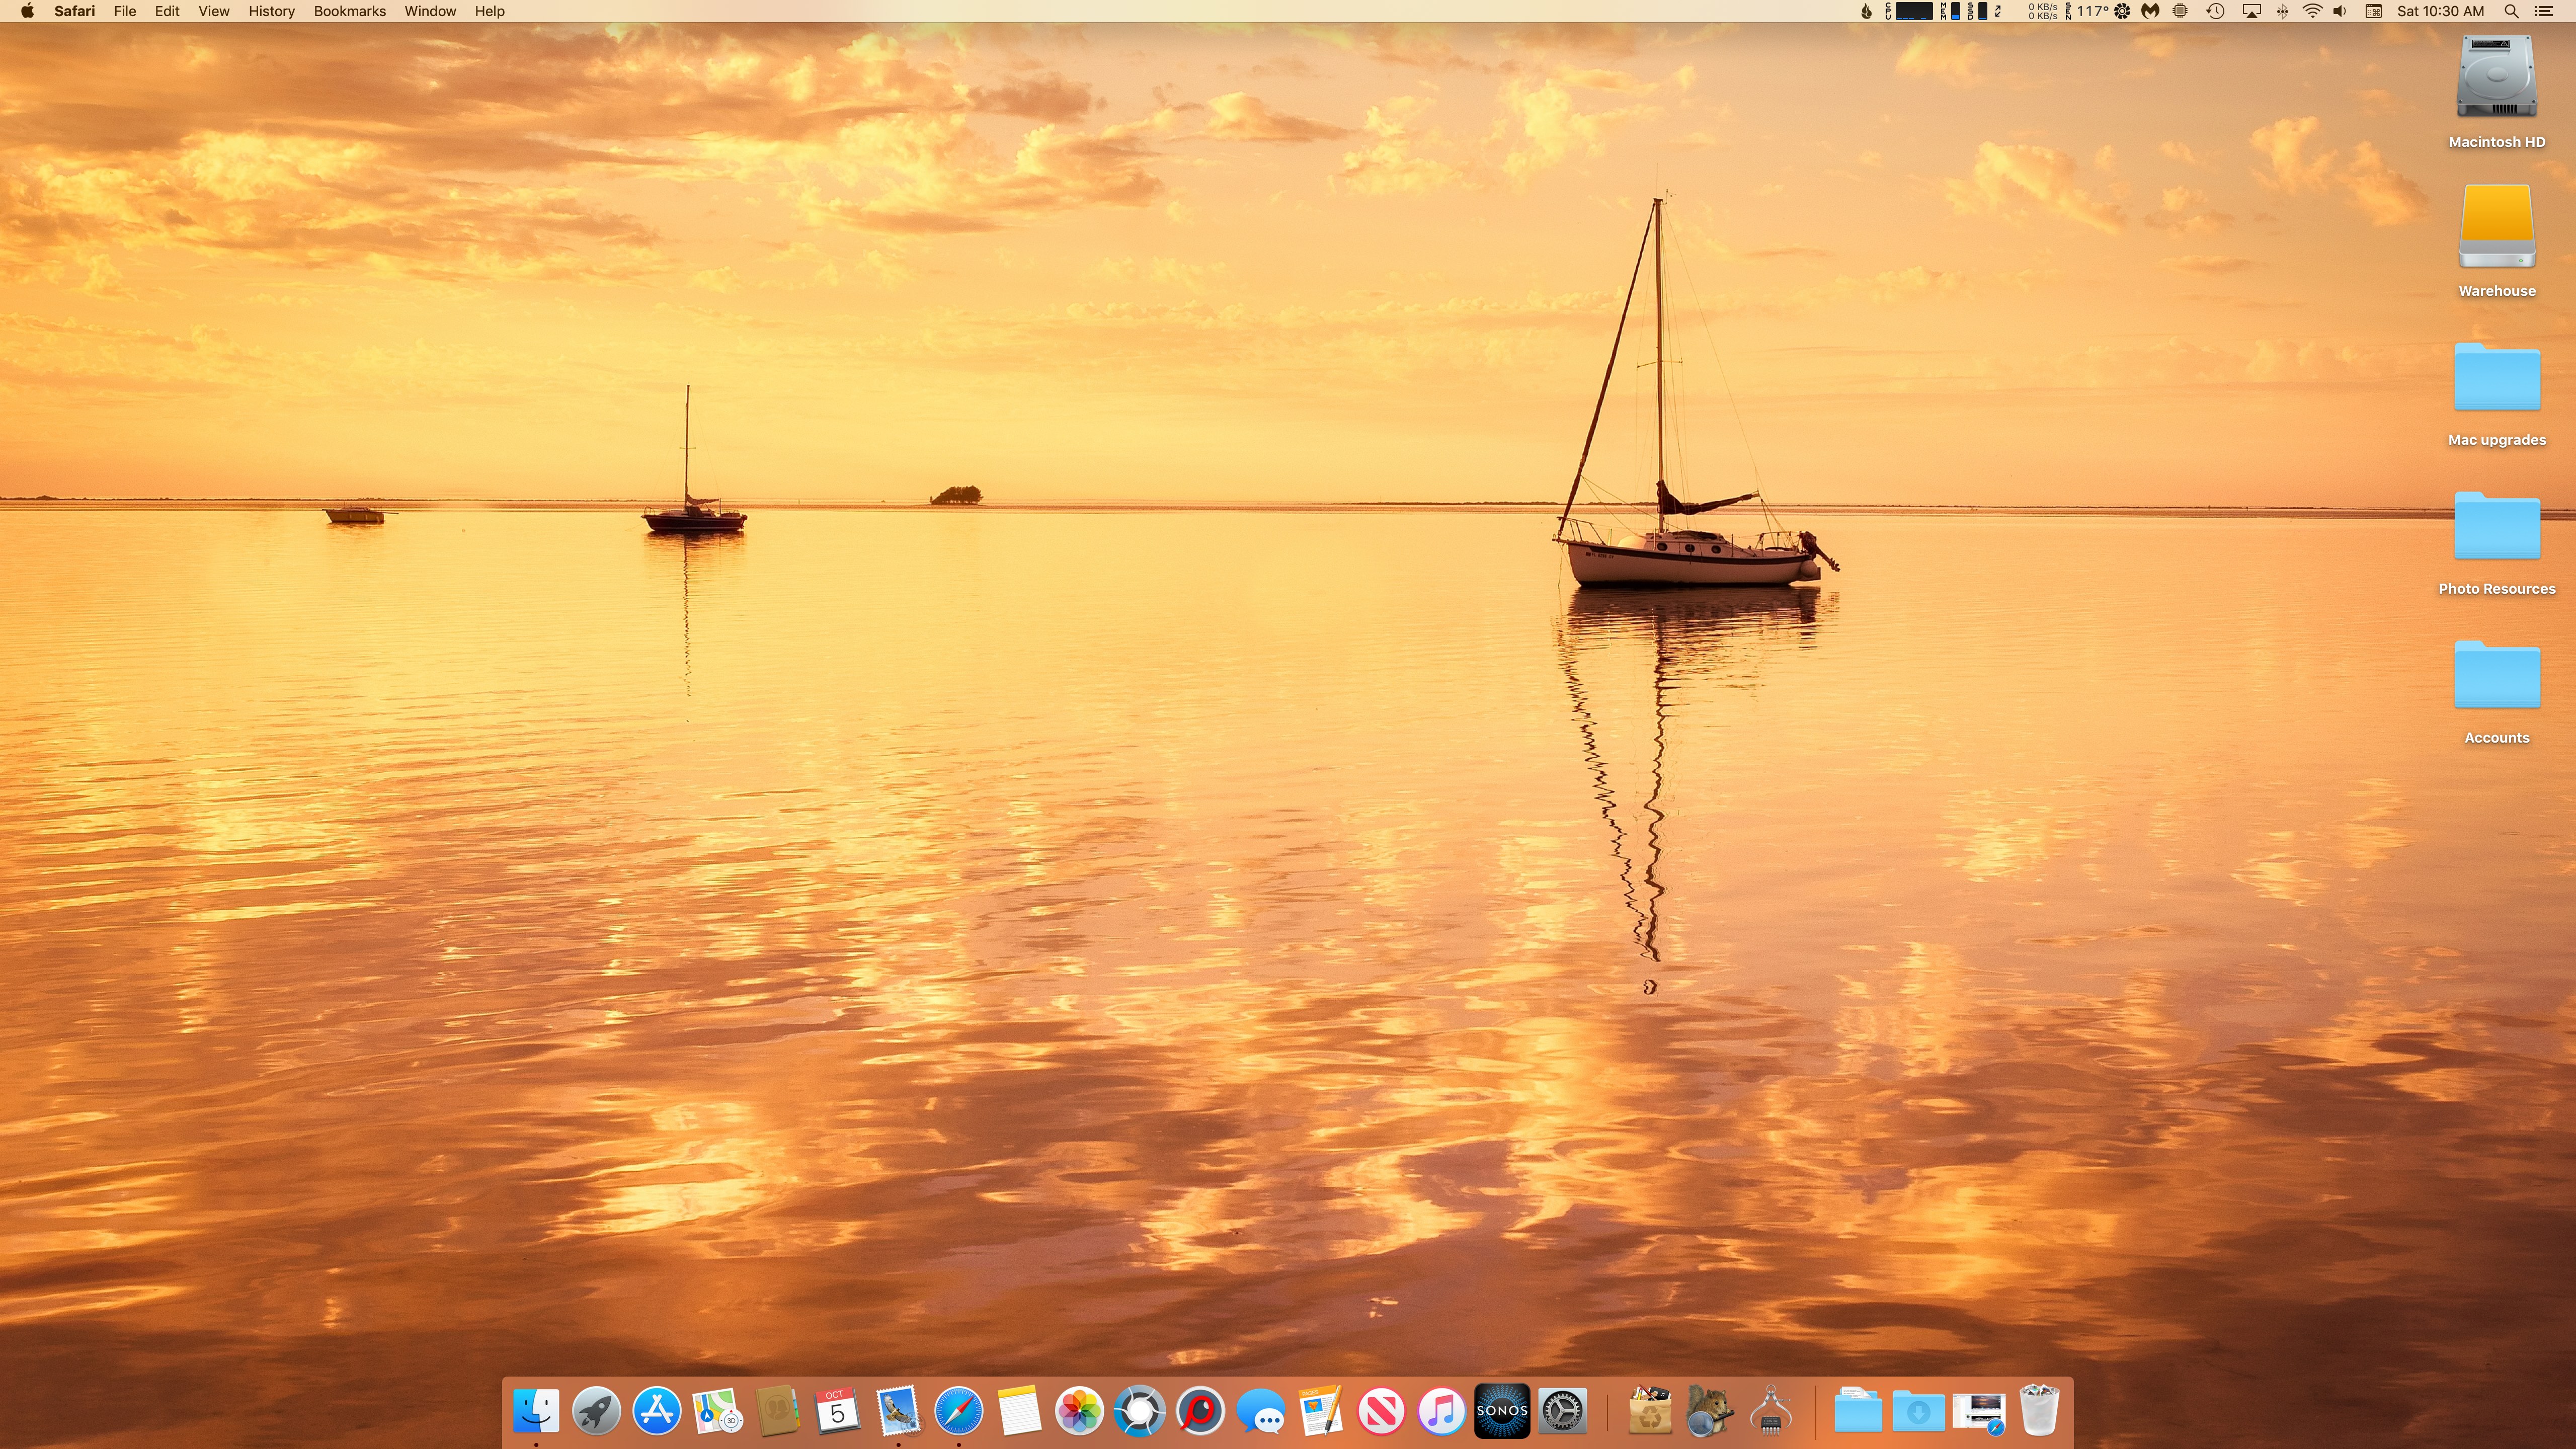Open Time Machine menu bar dropdown
This screenshot has height=1449, width=2576.
(2215, 11)
